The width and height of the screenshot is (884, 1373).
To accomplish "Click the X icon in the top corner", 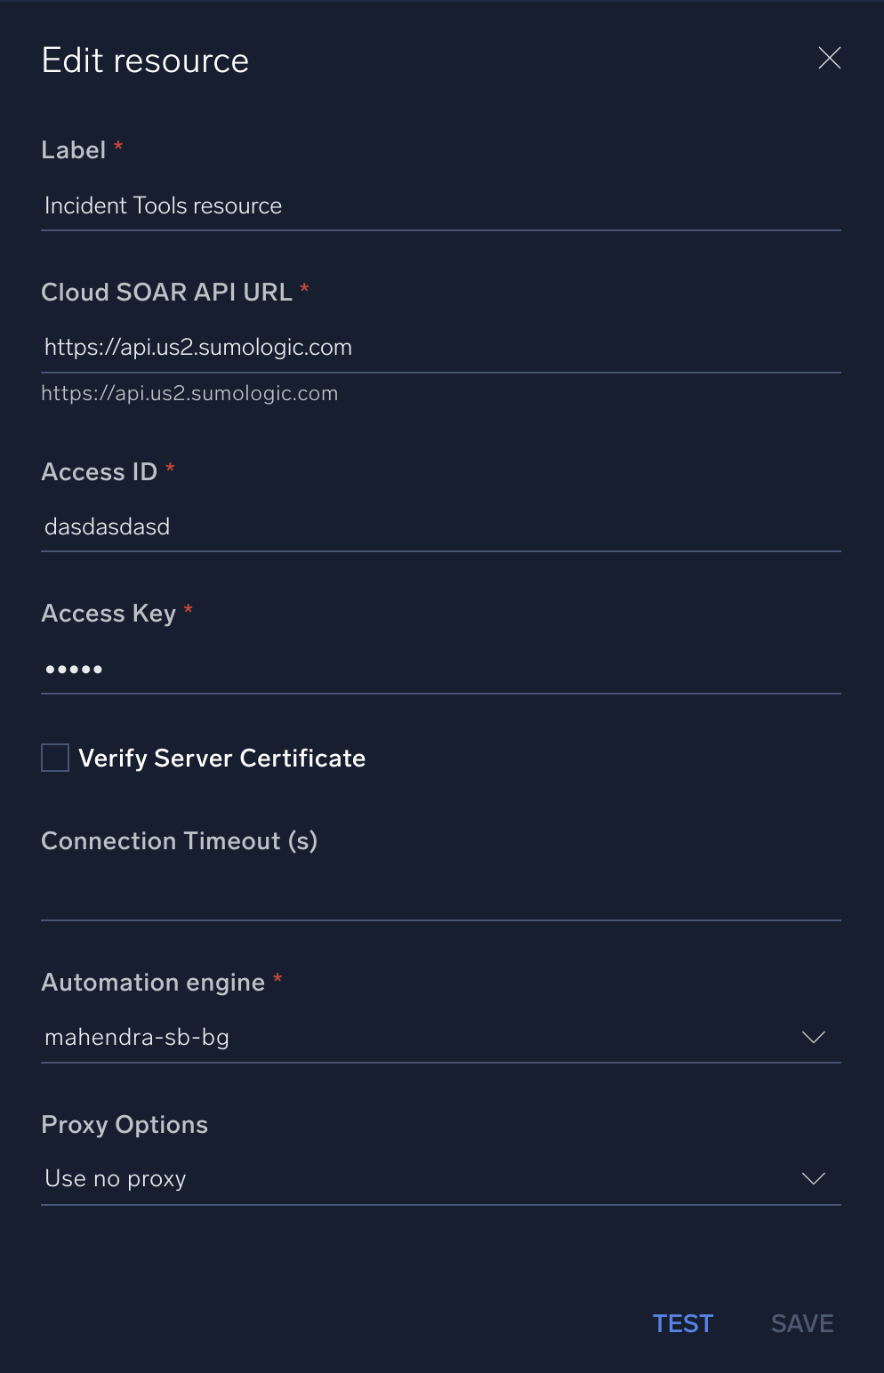I will (x=829, y=58).
